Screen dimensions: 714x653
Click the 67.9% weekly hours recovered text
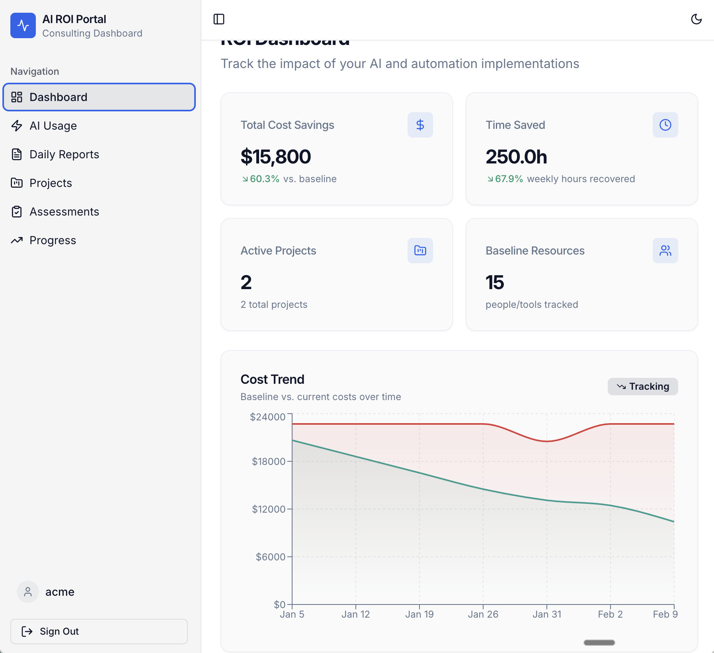click(x=561, y=179)
